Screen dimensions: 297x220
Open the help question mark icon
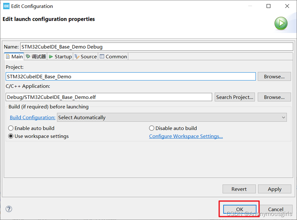(x=9, y=209)
